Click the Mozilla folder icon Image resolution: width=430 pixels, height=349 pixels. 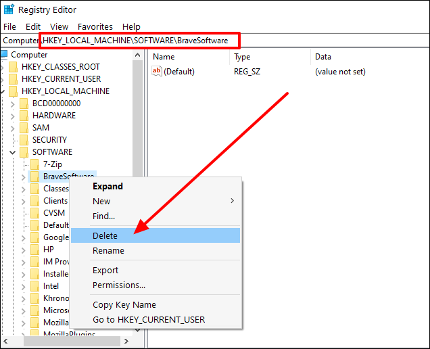click(x=34, y=323)
